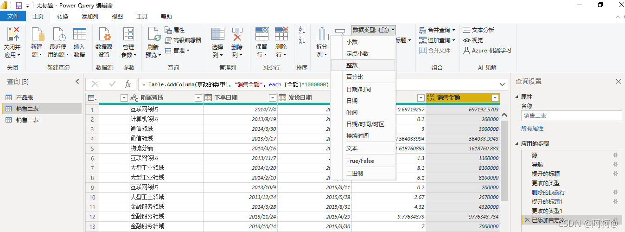625x232 pixels.
Task: Open the 高级编辑器 (Advanced Editor)
Action: [184, 40]
